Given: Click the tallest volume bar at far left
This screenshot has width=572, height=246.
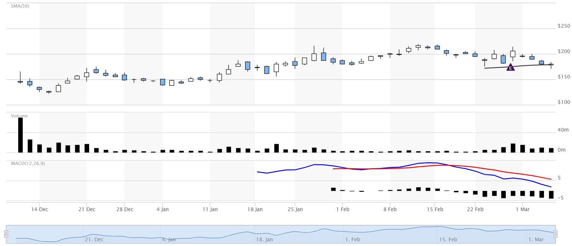Looking at the screenshot, I should click(x=20, y=135).
